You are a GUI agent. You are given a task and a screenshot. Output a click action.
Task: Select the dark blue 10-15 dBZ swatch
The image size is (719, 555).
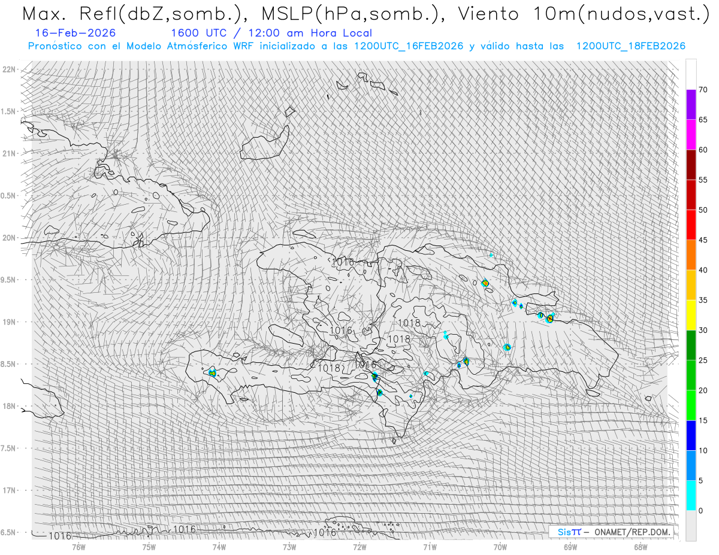point(691,436)
